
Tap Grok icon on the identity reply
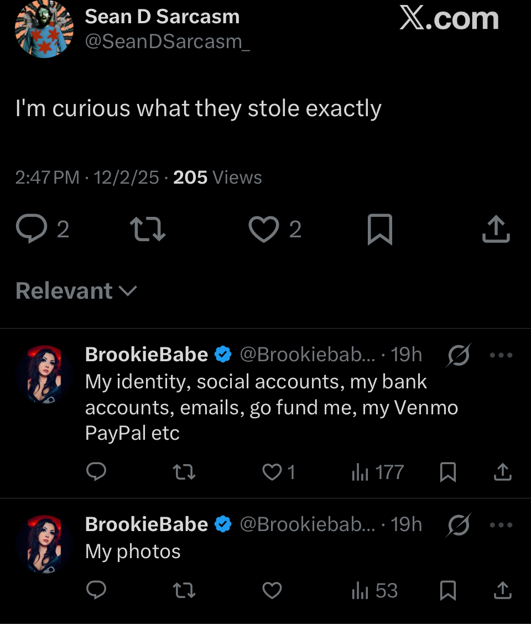pos(459,355)
